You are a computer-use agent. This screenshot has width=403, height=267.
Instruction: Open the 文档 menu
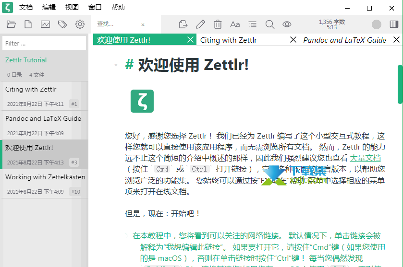pos(26,7)
